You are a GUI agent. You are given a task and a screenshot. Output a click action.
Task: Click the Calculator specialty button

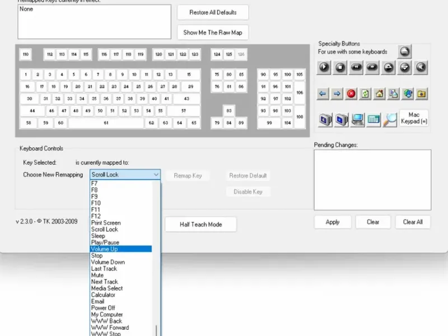pyautogui.click(x=374, y=119)
